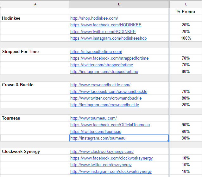Select Crown & Buckle Facebook 70% cell
The width and height of the screenshot is (202, 177).
186,92
